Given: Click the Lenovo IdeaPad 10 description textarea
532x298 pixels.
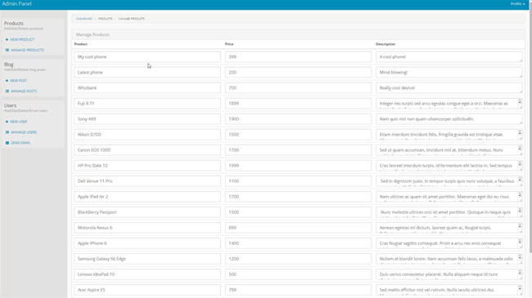Looking at the screenshot, I should pos(449,275).
